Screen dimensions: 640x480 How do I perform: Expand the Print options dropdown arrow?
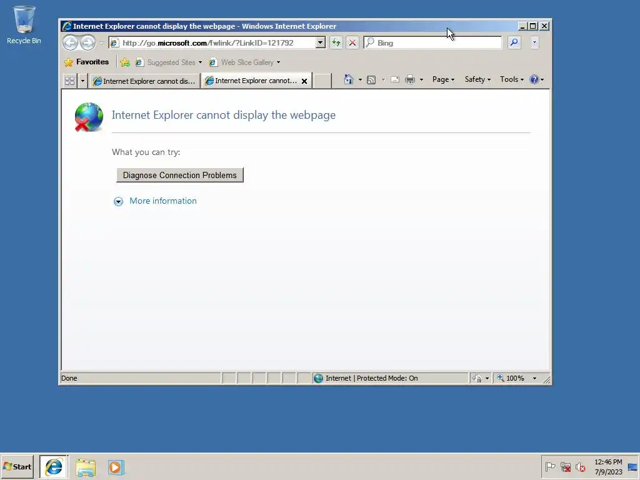[x=421, y=79]
